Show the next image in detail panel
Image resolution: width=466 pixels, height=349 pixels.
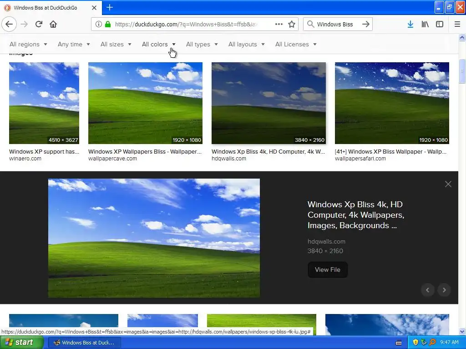click(444, 290)
